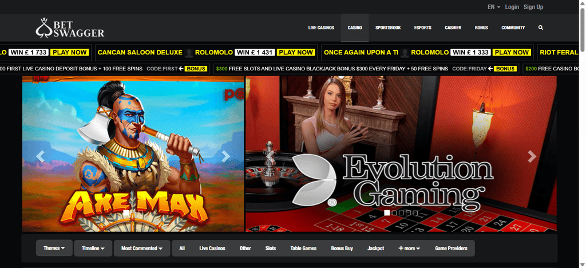Select third slide dot of Axe Max carousel
Screen dimensions: 586x268
click(140, 212)
